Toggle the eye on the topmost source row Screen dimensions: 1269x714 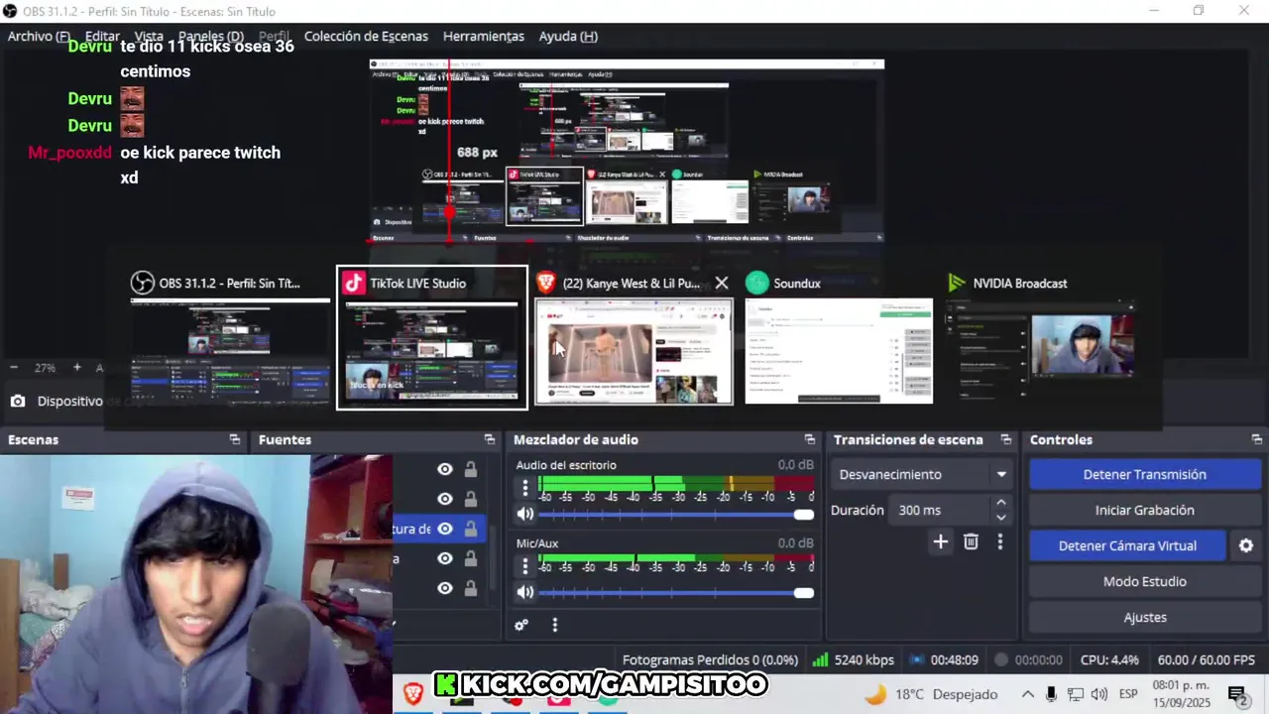445,469
